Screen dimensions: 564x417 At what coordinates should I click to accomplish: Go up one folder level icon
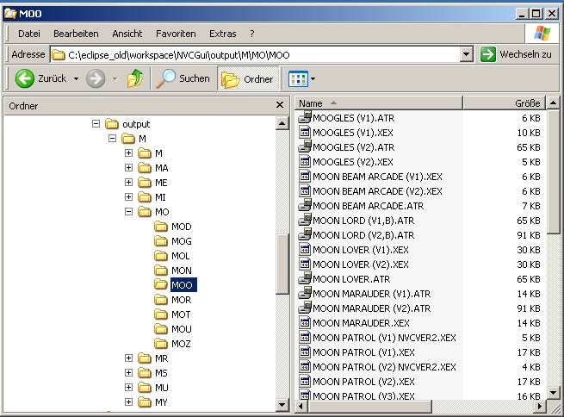coord(135,78)
